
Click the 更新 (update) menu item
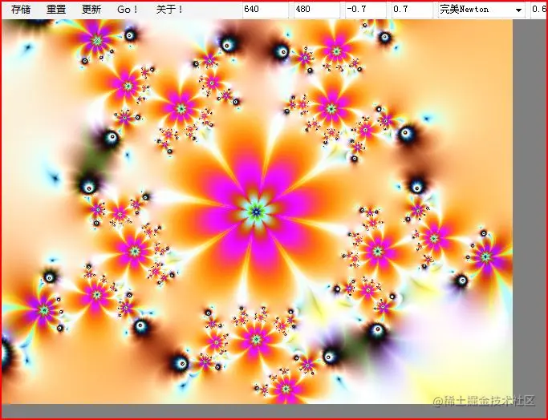pyautogui.click(x=91, y=10)
